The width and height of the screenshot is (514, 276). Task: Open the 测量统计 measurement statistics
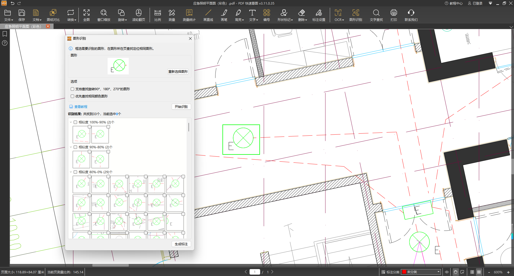pyautogui.click(x=189, y=15)
